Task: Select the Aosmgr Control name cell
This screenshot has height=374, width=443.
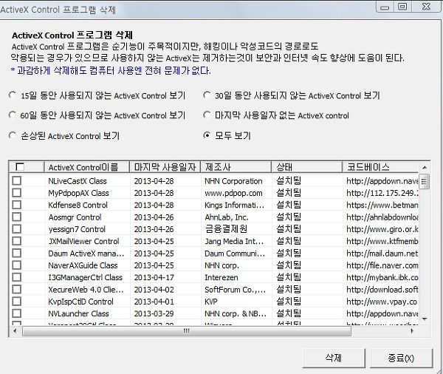Action: [75, 217]
